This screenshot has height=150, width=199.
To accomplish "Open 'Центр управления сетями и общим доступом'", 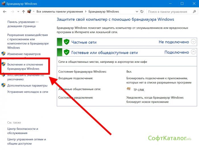I will [x=26, y=141].
